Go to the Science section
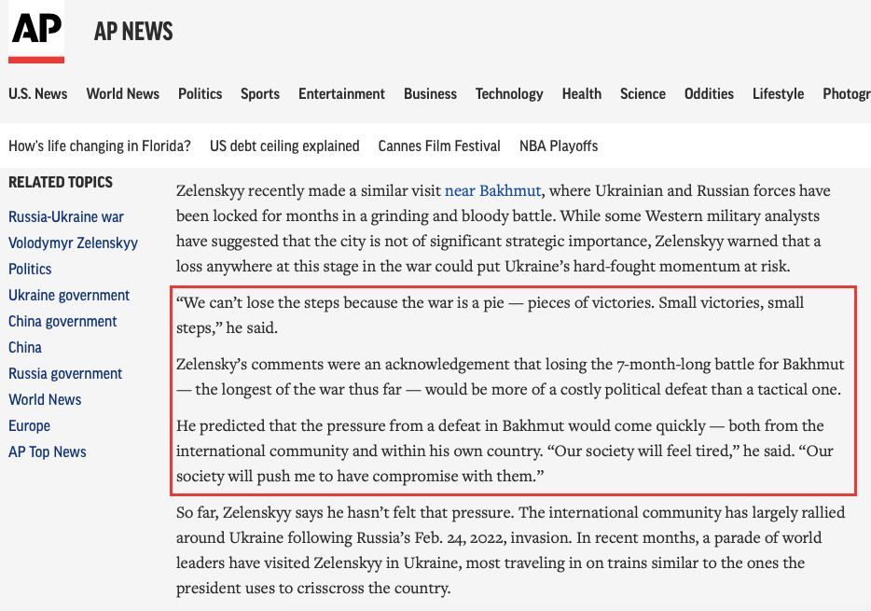871x611 pixels. (643, 94)
